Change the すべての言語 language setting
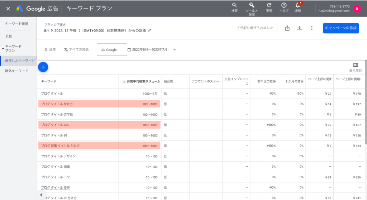367x200 pixels. (76, 50)
